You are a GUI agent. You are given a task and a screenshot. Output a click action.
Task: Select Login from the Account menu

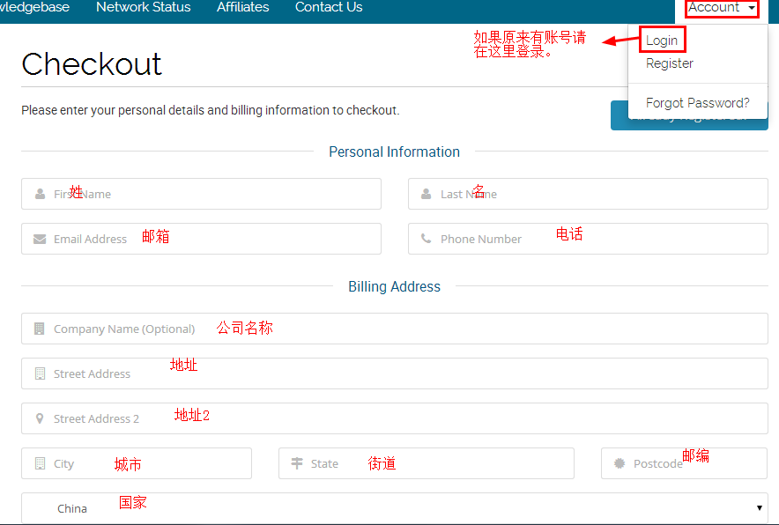pos(662,41)
